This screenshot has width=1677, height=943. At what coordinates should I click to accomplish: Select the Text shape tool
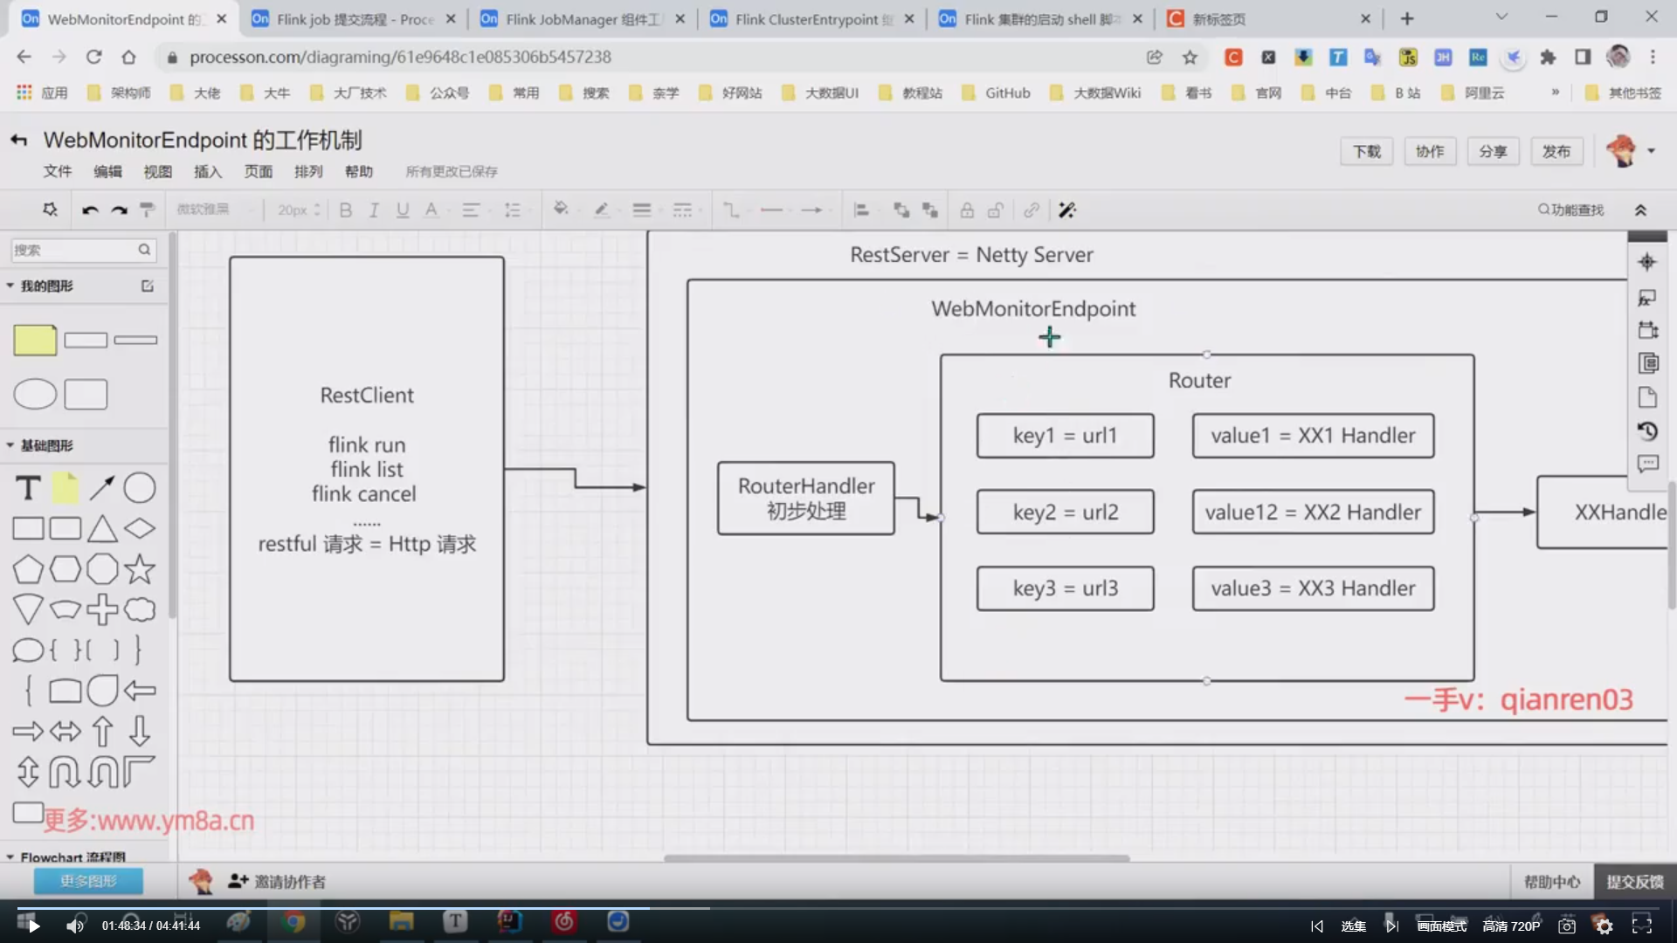[28, 488]
